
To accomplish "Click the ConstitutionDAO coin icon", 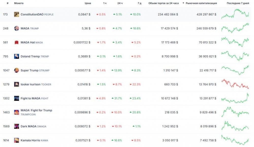I will 17,14.
